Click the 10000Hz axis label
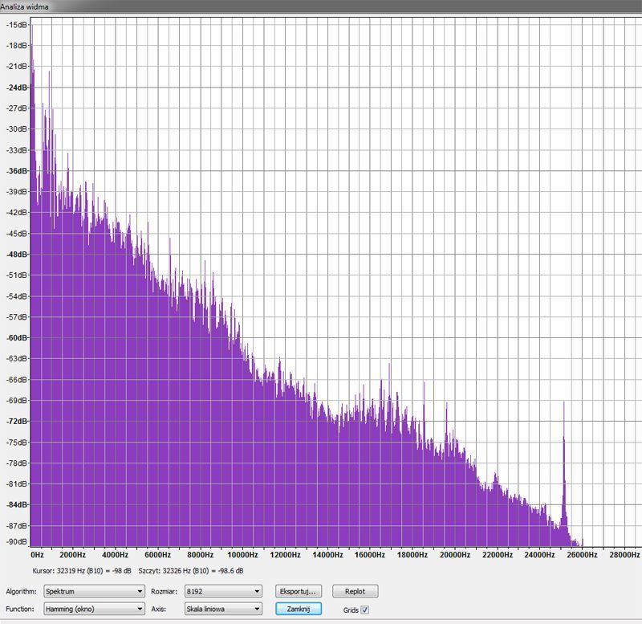This screenshot has width=642, height=624. 243,555
